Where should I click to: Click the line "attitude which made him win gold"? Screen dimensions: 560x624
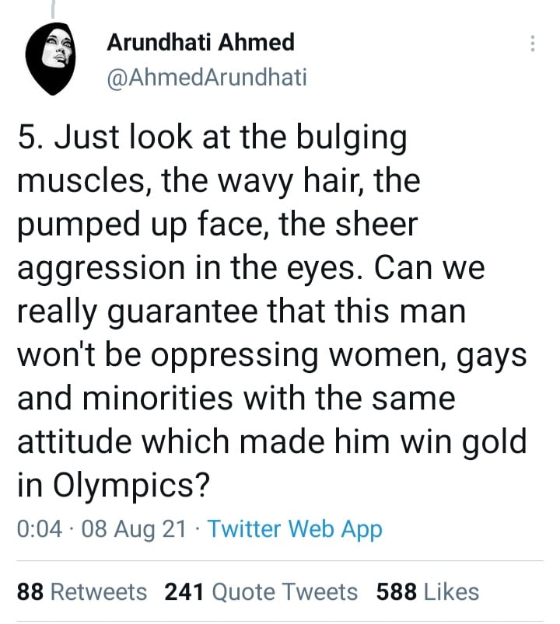(x=271, y=443)
